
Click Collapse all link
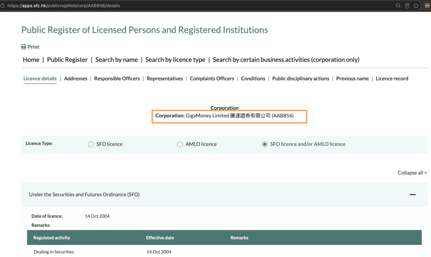(412, 173)
